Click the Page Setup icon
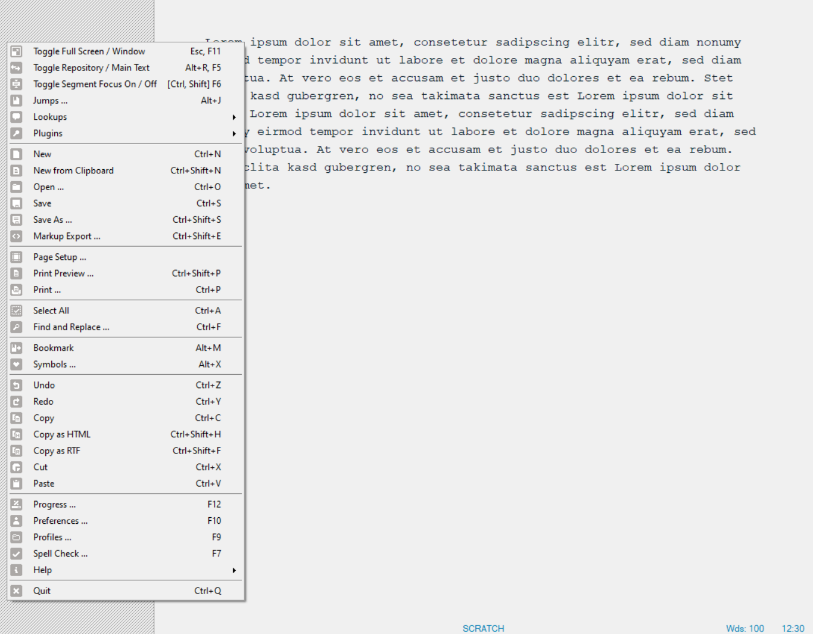The image size is (813, 634). tap(17, 257)
